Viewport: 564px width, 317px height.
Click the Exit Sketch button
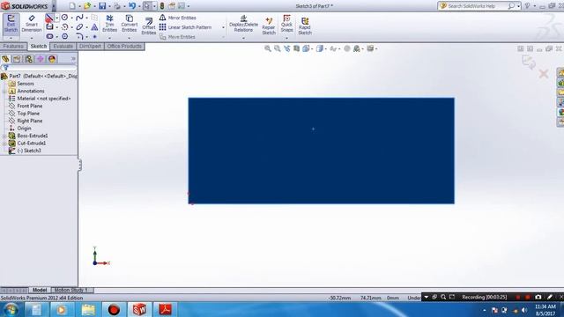(x=11, y=24)
